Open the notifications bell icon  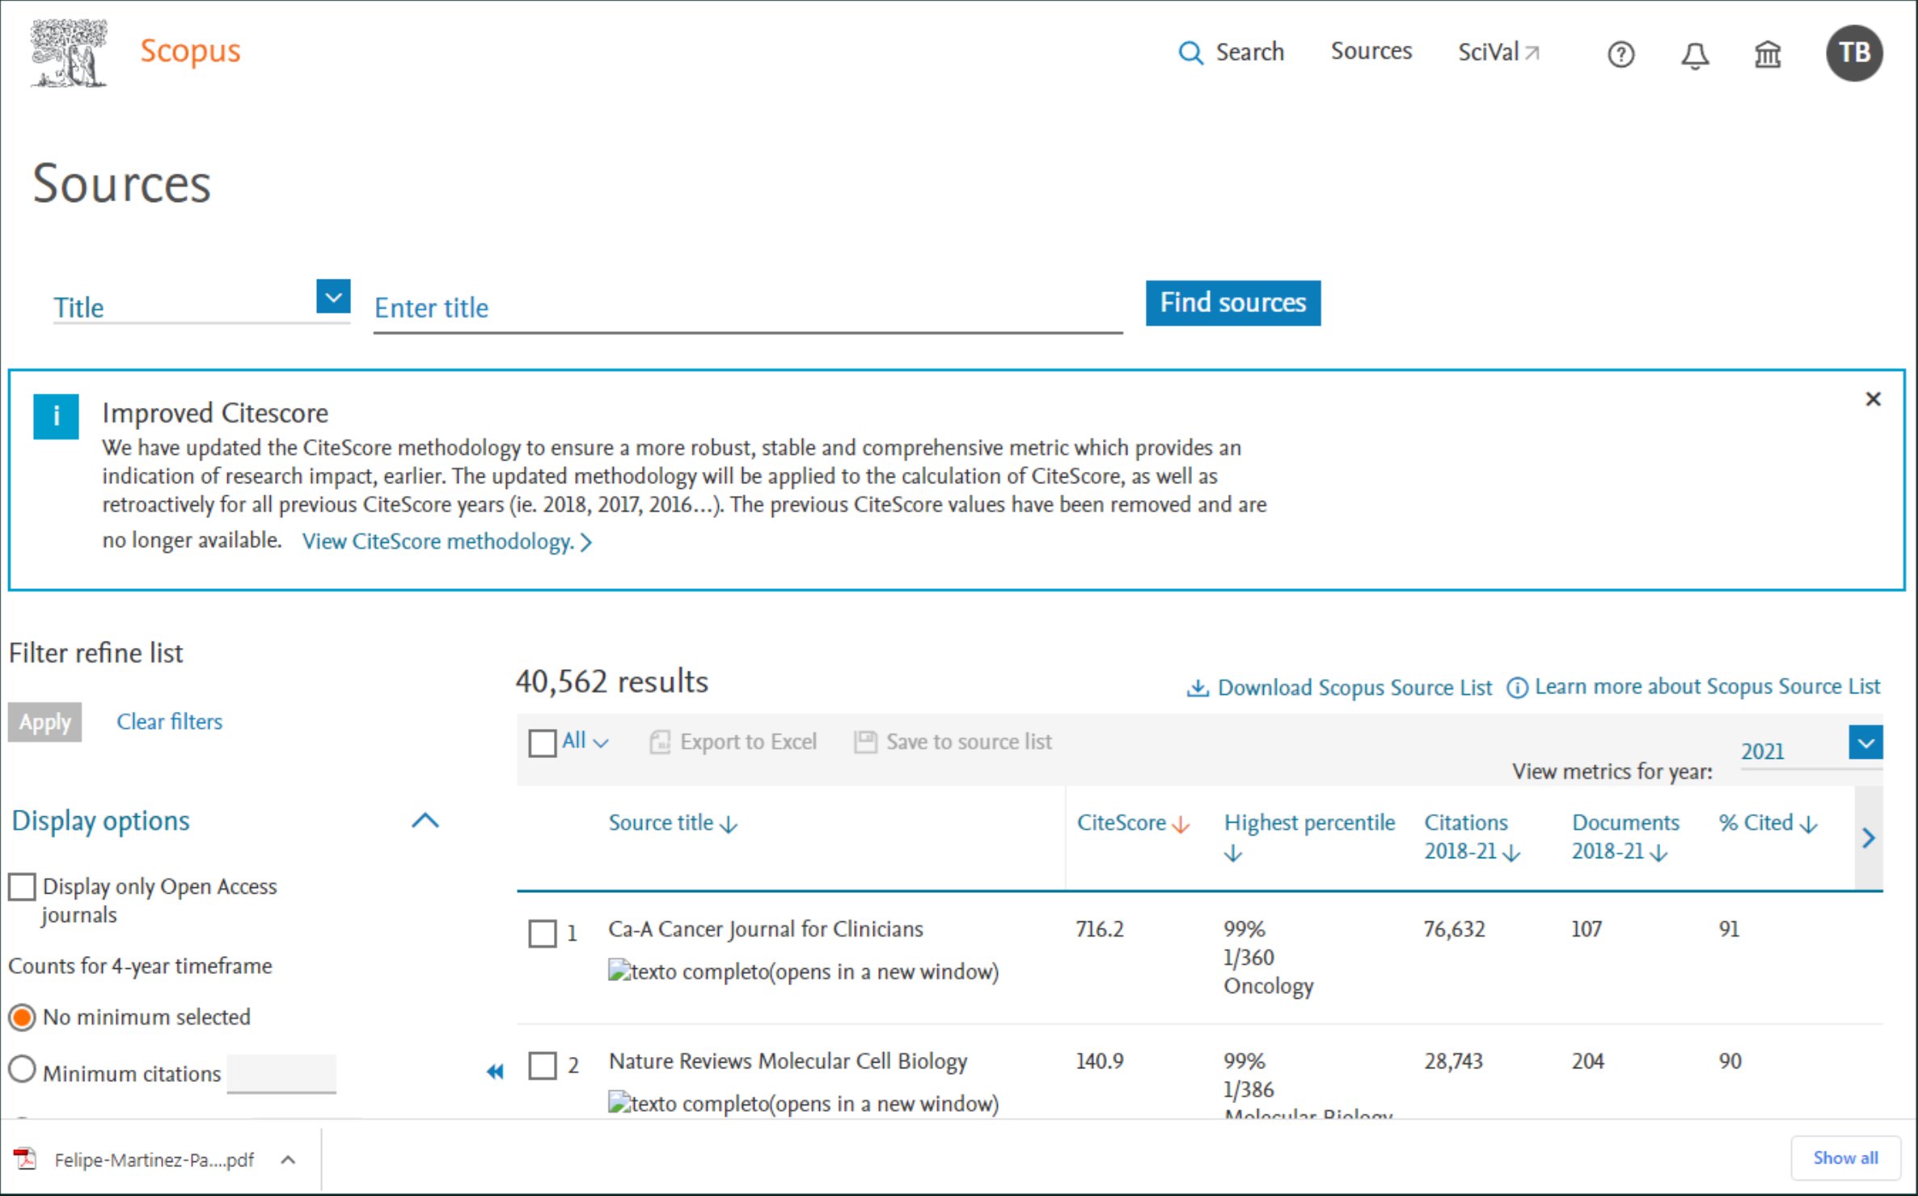(x=1695, y=55)
